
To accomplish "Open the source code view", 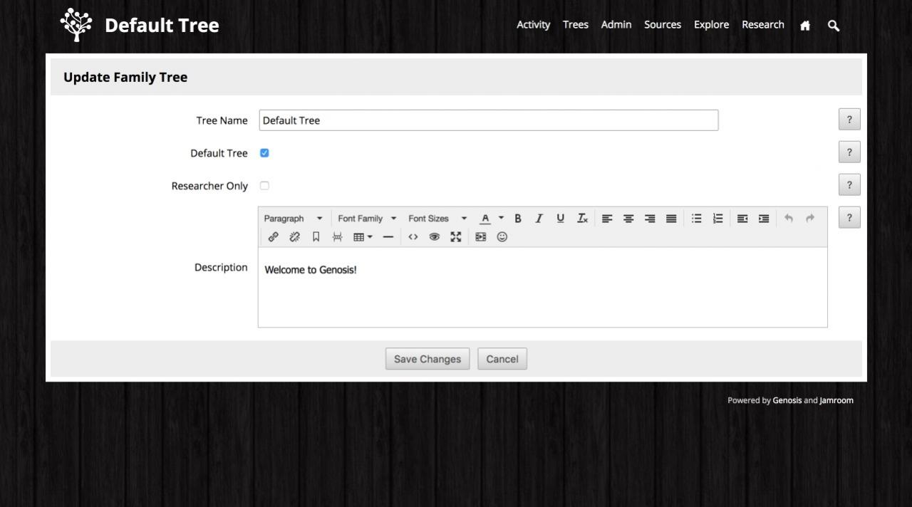I will coord(413,237).
